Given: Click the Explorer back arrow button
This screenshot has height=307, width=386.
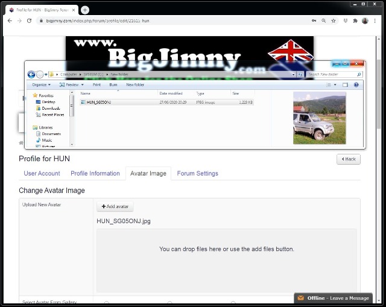Looking at the screenshot, I should tap(31, 74).
